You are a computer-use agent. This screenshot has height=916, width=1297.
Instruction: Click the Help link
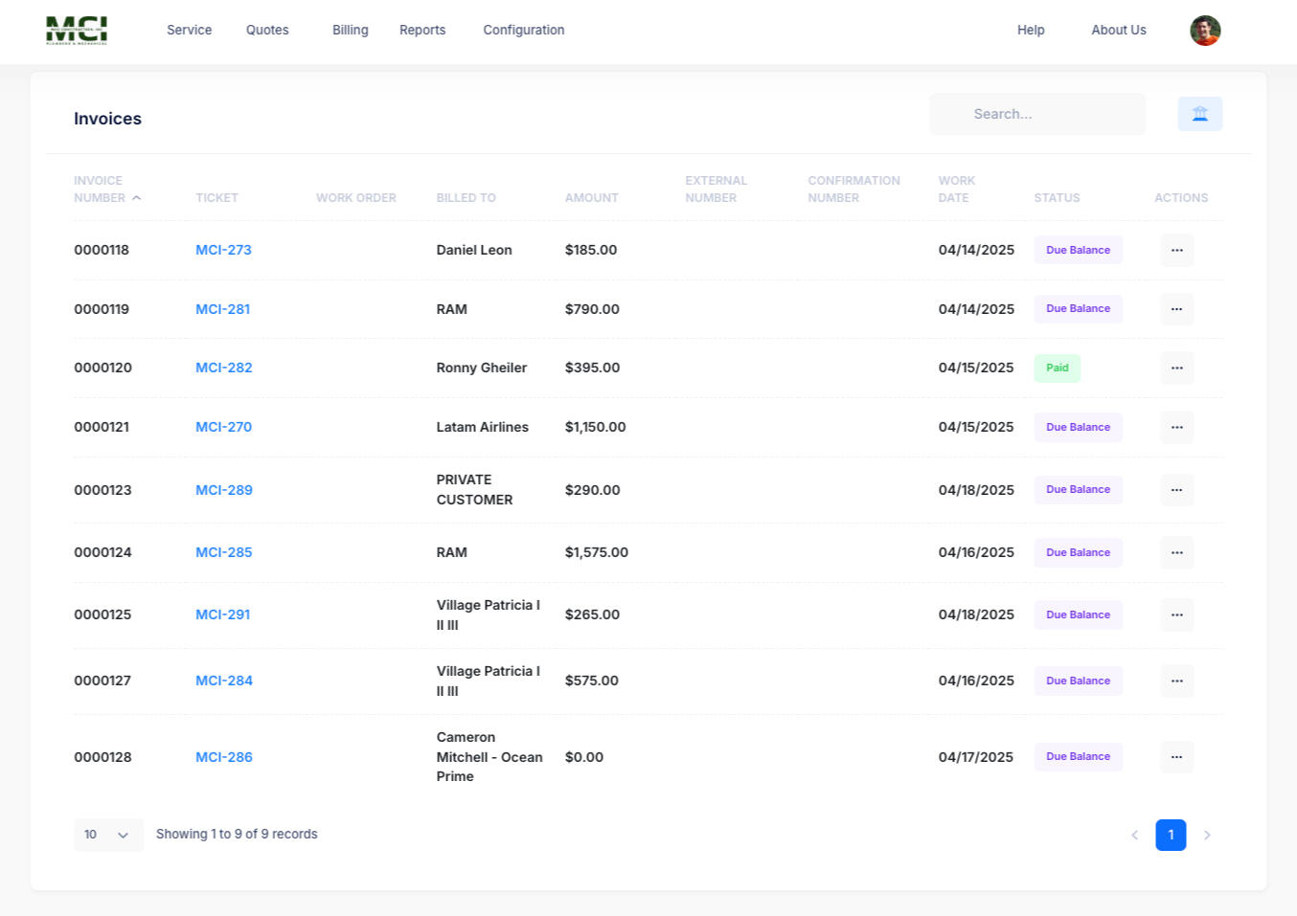[x=1031, y=30]
